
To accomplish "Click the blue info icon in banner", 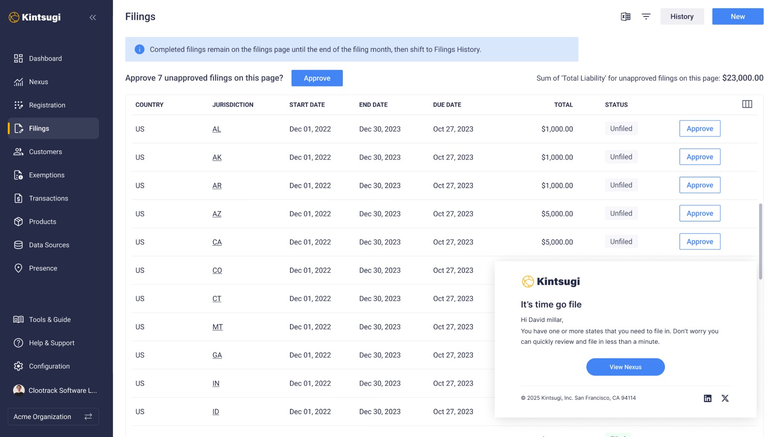I will click(140, 50).
